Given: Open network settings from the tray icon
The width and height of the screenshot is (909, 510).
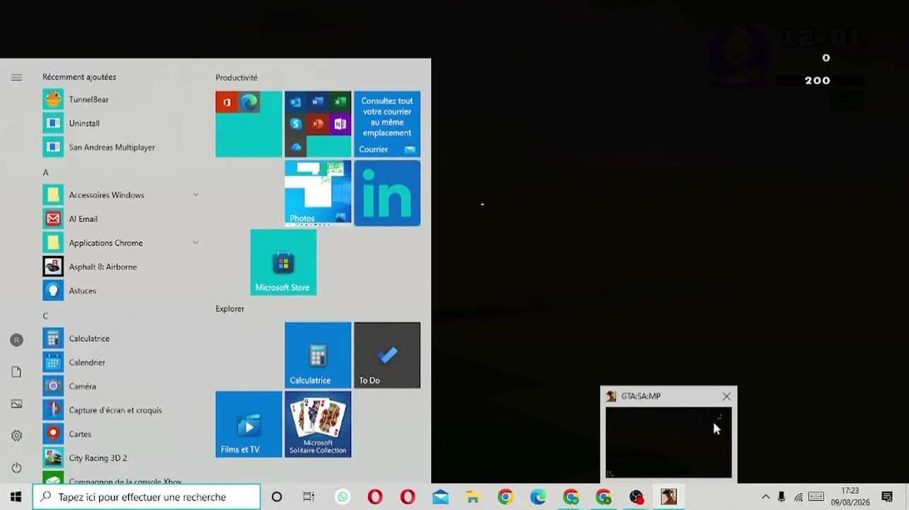Looking at the screenshot, I should click(799, 497).
